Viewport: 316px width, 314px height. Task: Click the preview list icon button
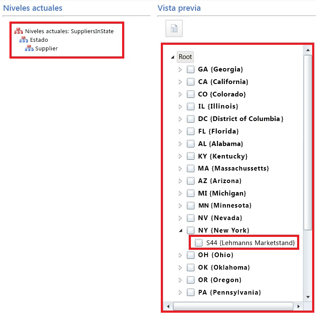pyautogui.click(x=174, y=29)
